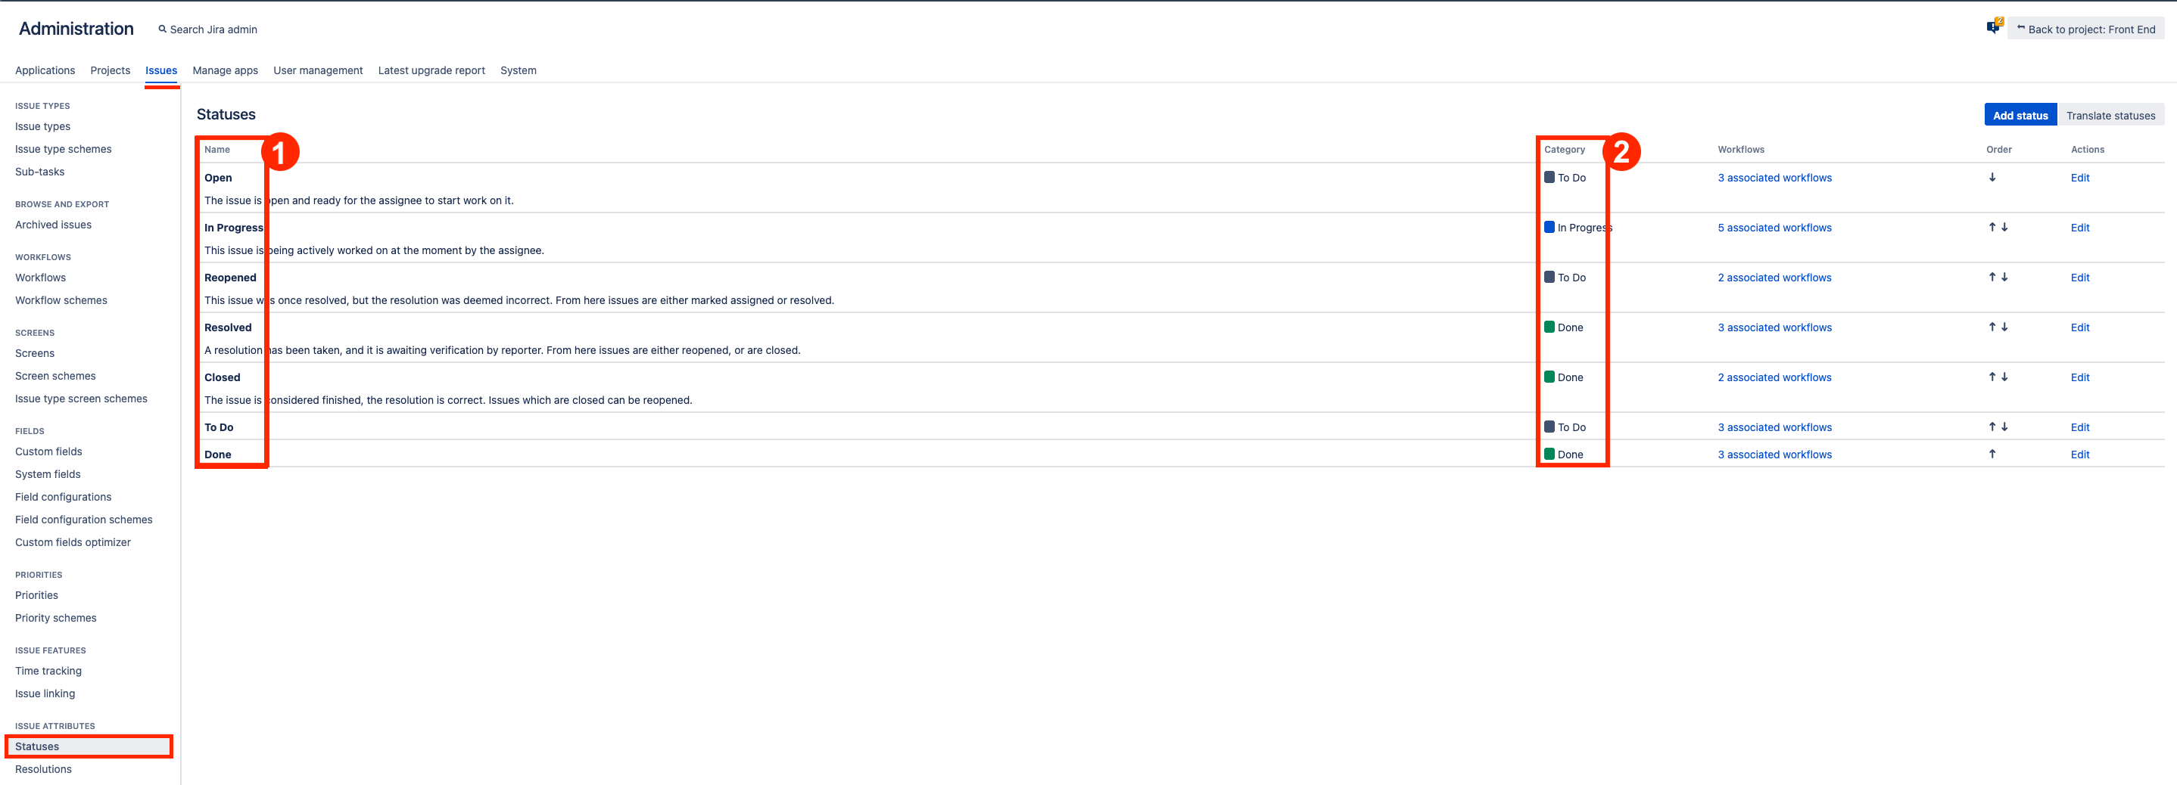Screen dimensions: 2177x785
Task: Go to the Manage apps tab
Action: point(225,70)
